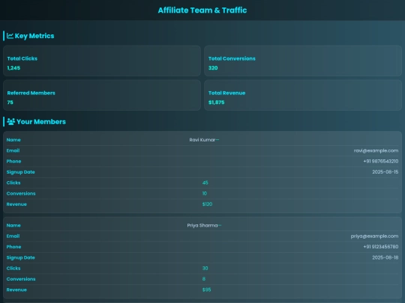
Task: Click Priya Sharma's clicks value 30
Action: pyautogui.click(x=205, y=269)
